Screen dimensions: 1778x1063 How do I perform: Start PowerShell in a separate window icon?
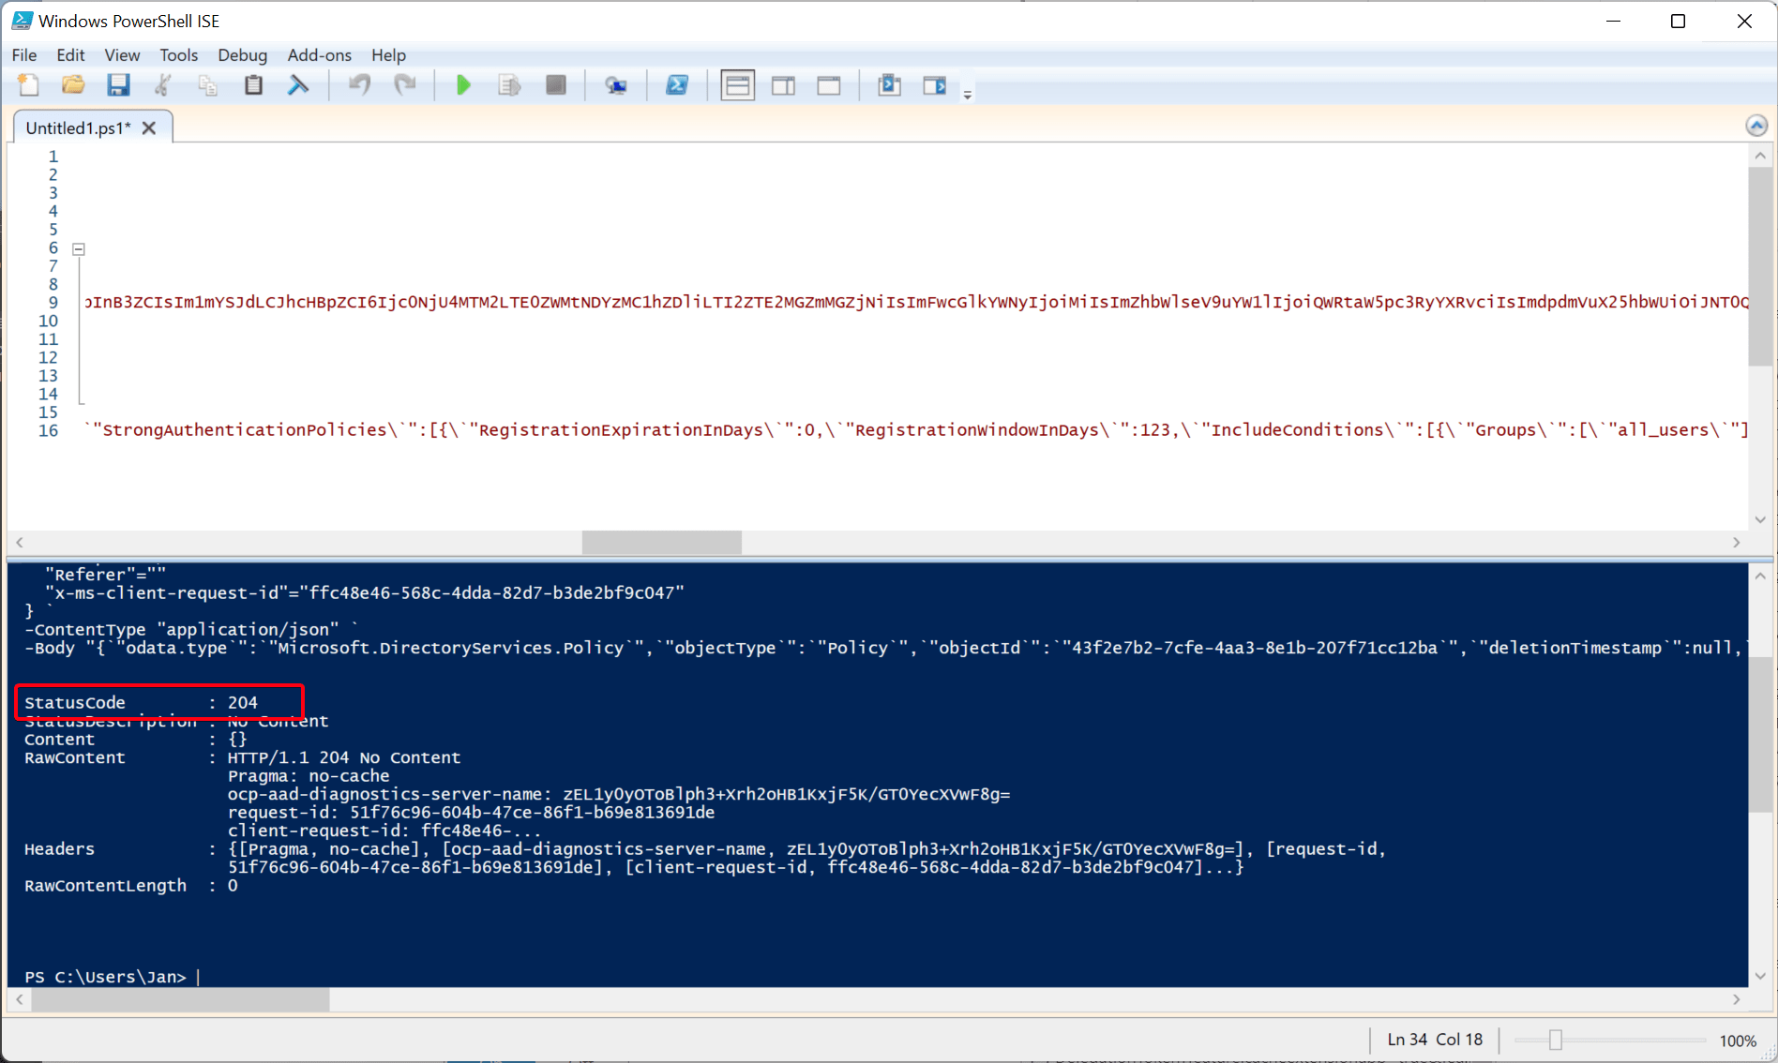point(677,85)
